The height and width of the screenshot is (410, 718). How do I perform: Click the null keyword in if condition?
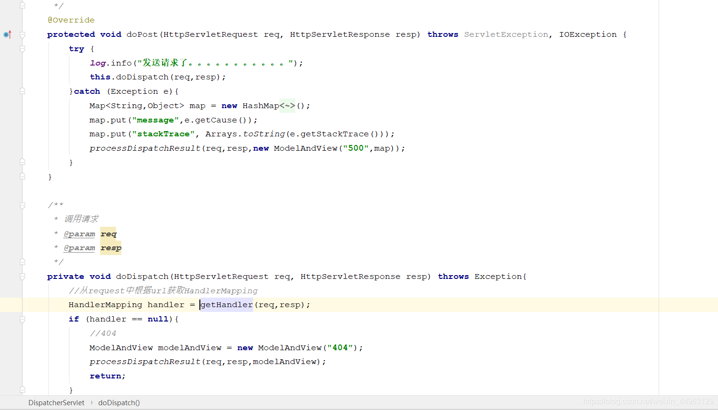point(158,319)
